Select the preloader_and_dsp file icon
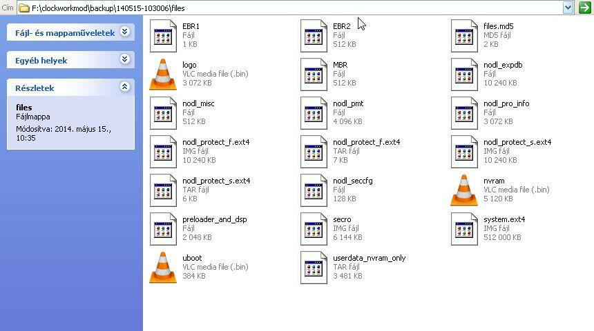The width and height of the screenshot is (594, 331). click(163, 229)
